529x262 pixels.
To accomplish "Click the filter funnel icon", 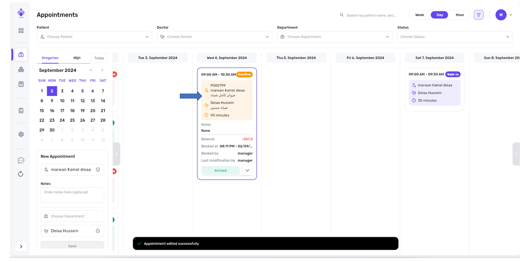I will (x=479, y=15).
